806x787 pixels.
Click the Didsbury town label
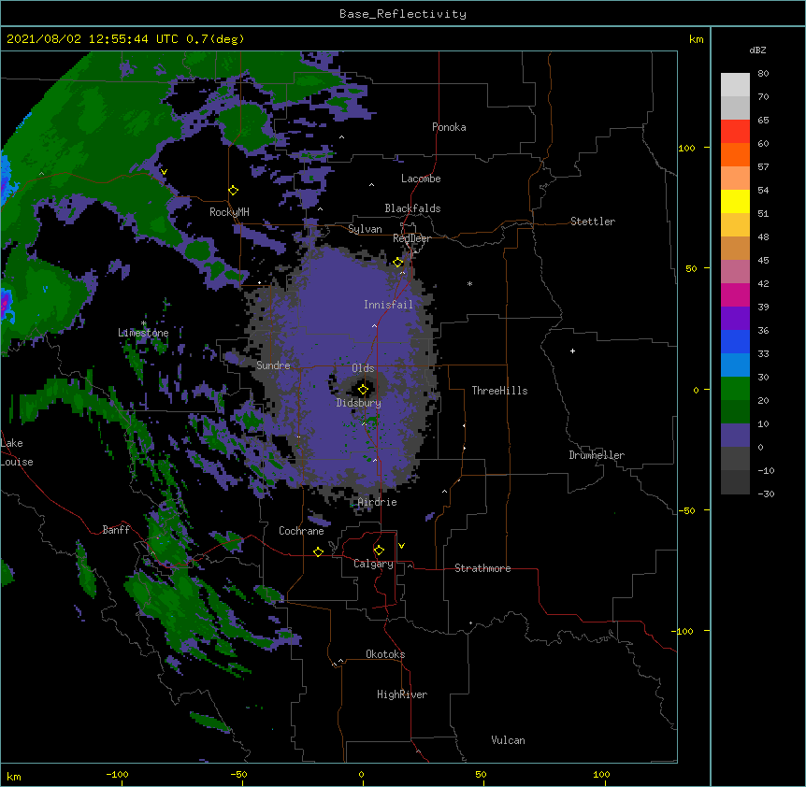[x=359, y=403]
